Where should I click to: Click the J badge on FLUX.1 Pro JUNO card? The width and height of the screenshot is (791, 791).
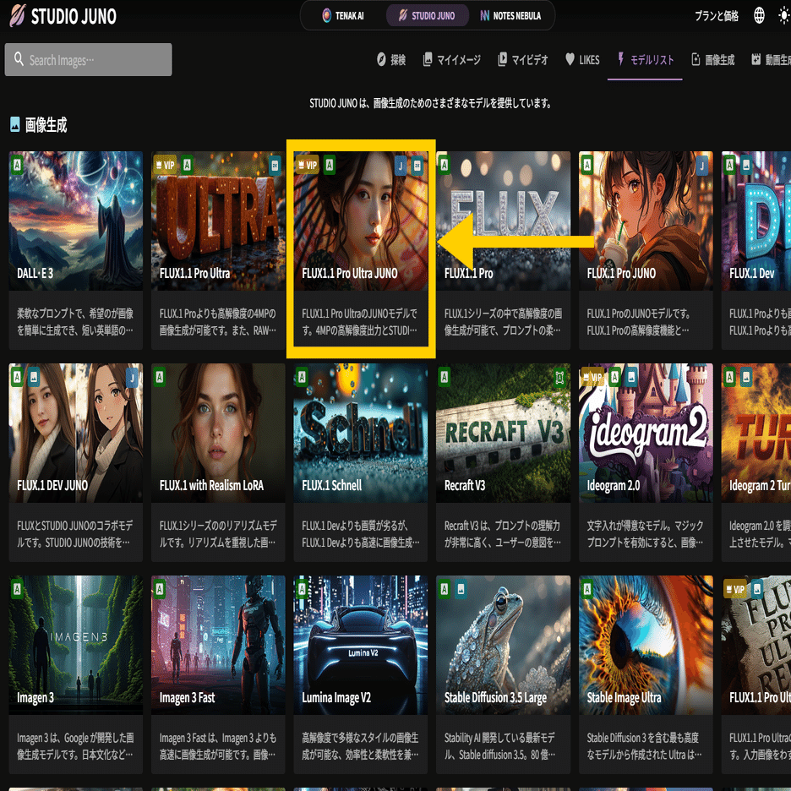701,165
